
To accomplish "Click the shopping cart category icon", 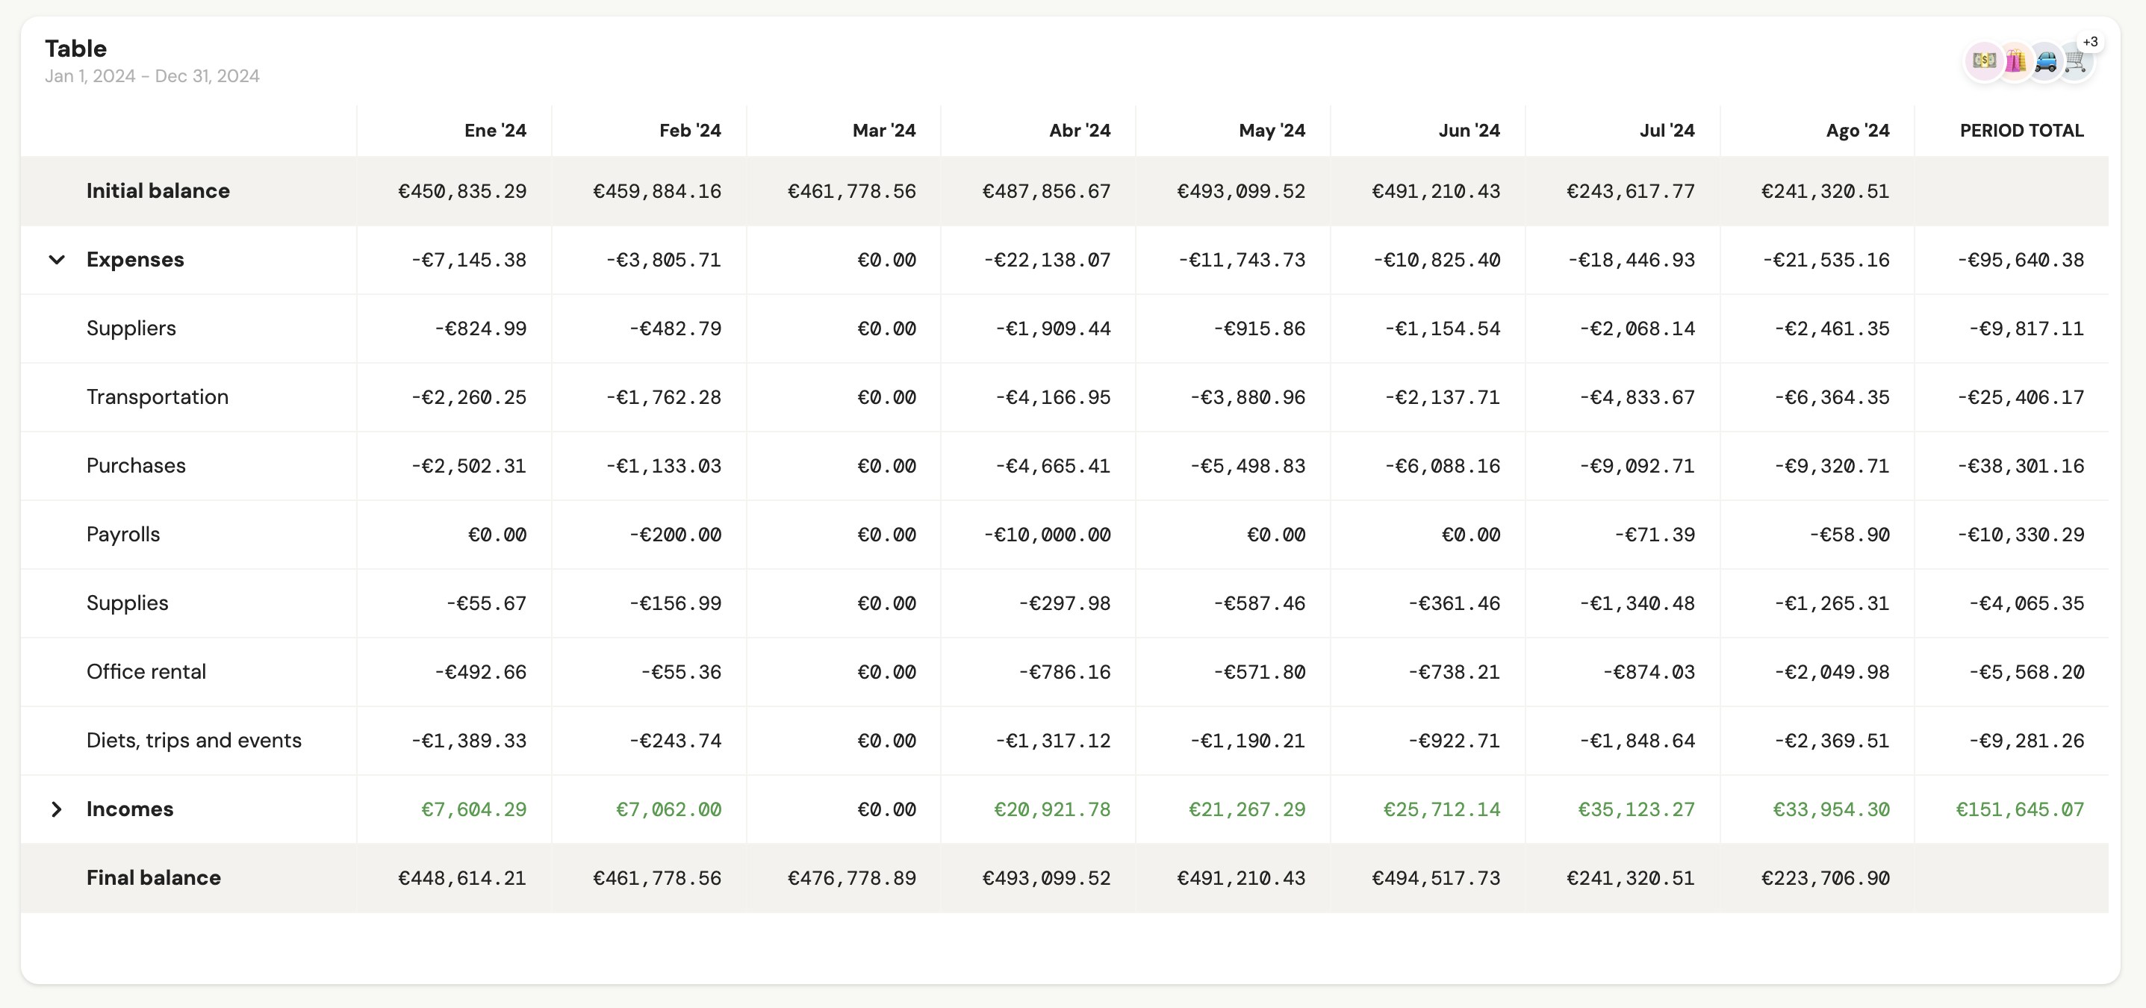I will [x=2075, y=60].
